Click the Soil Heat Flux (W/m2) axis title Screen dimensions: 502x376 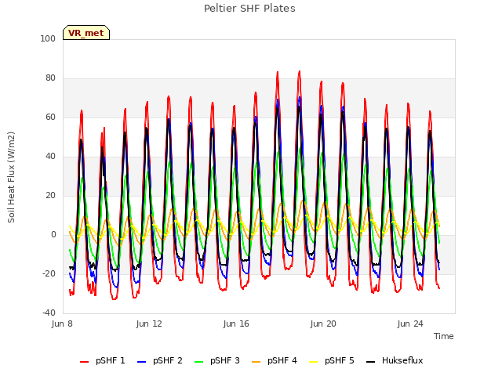[11, 177]
